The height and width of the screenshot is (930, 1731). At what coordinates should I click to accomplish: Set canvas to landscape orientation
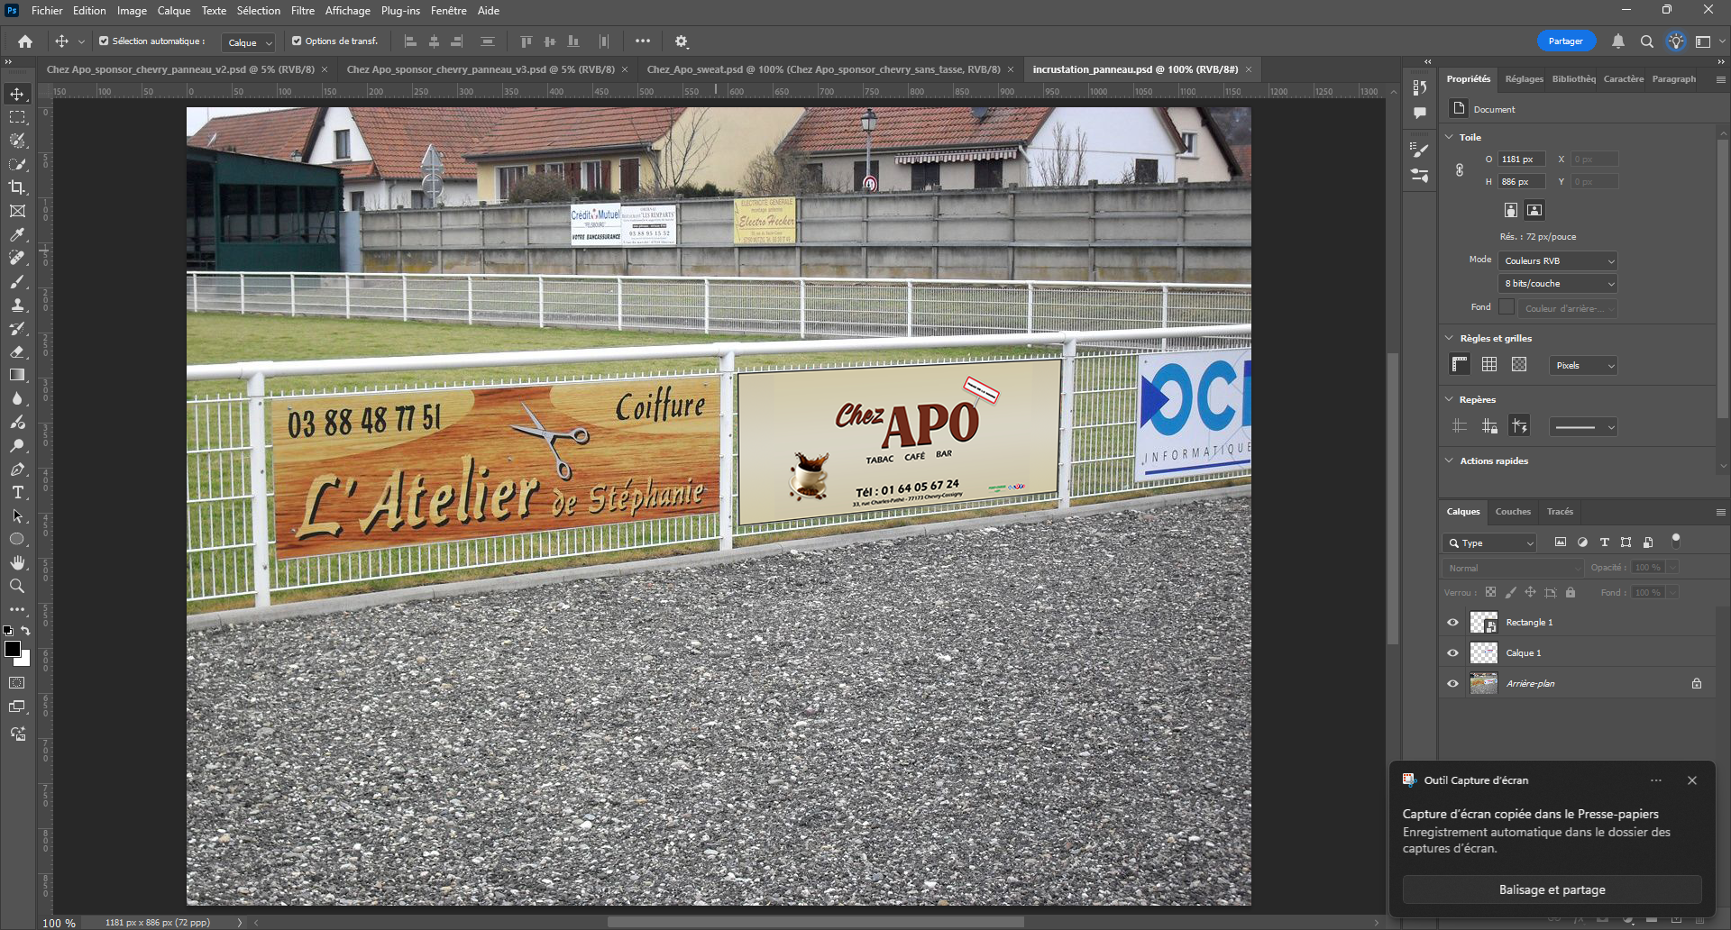click(1534, 210)
